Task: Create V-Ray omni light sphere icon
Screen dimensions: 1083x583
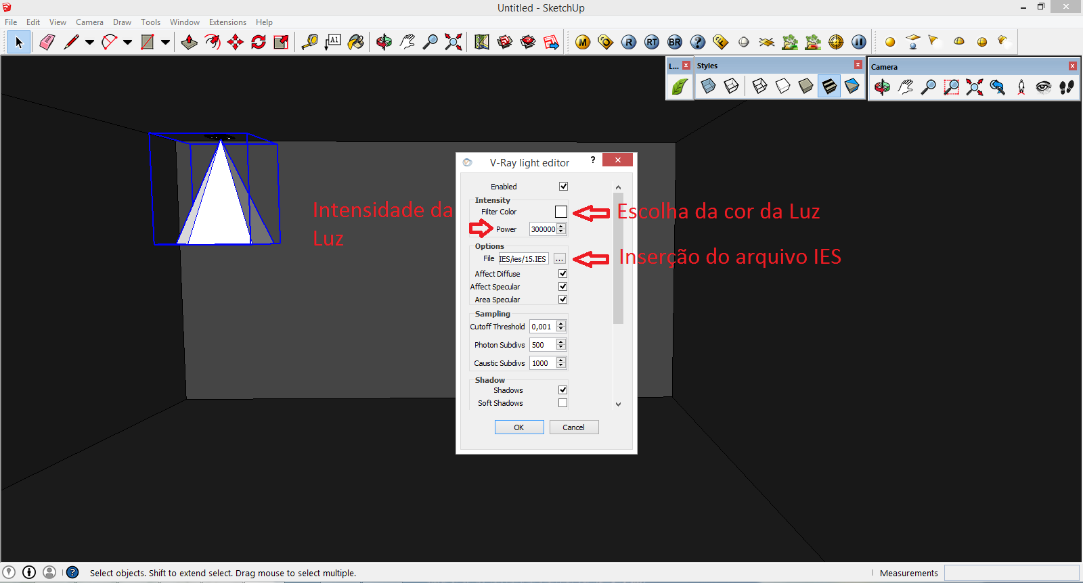Action: [x=890, y=42]
